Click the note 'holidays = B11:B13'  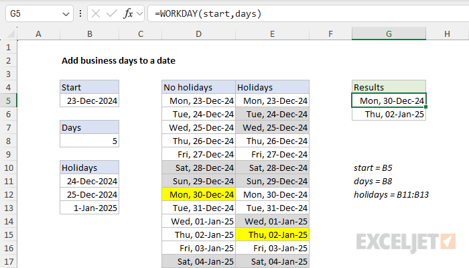coord(391,195)
